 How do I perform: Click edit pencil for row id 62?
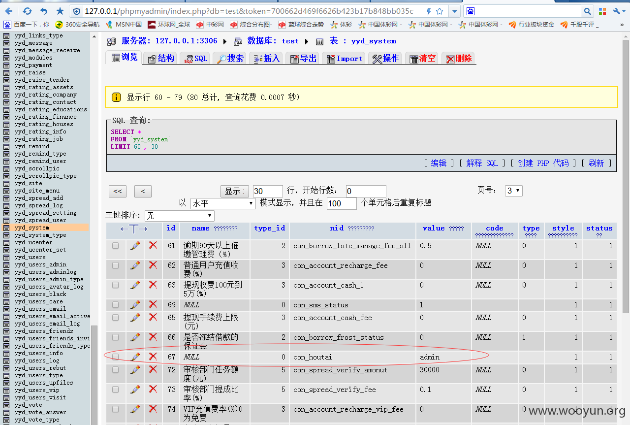pyautogui.click(x=135, y=265)
